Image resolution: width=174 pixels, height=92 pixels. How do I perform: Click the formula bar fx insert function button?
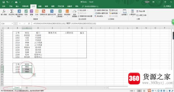click(29, 23)
